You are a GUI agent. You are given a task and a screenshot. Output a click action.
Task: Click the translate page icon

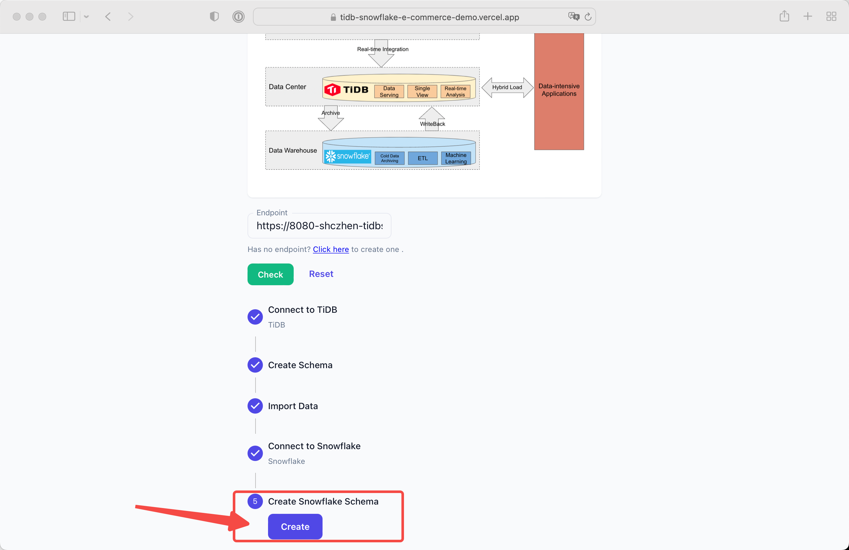point(573,16)
